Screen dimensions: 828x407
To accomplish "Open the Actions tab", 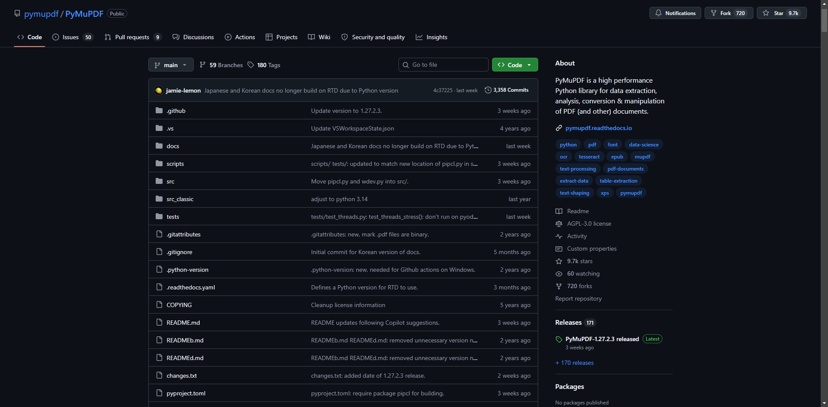I will 240,37.
